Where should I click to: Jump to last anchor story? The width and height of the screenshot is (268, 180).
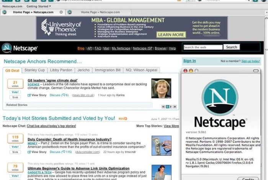[x=175, y=107]
